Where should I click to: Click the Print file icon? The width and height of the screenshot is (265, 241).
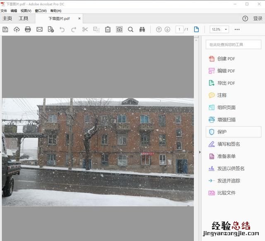pyautogui.click(x=28, y=29)
